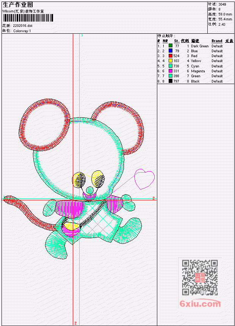Screen dimensions: 235x326
Task: Click the "St." column header
Action: coord(177,41)
